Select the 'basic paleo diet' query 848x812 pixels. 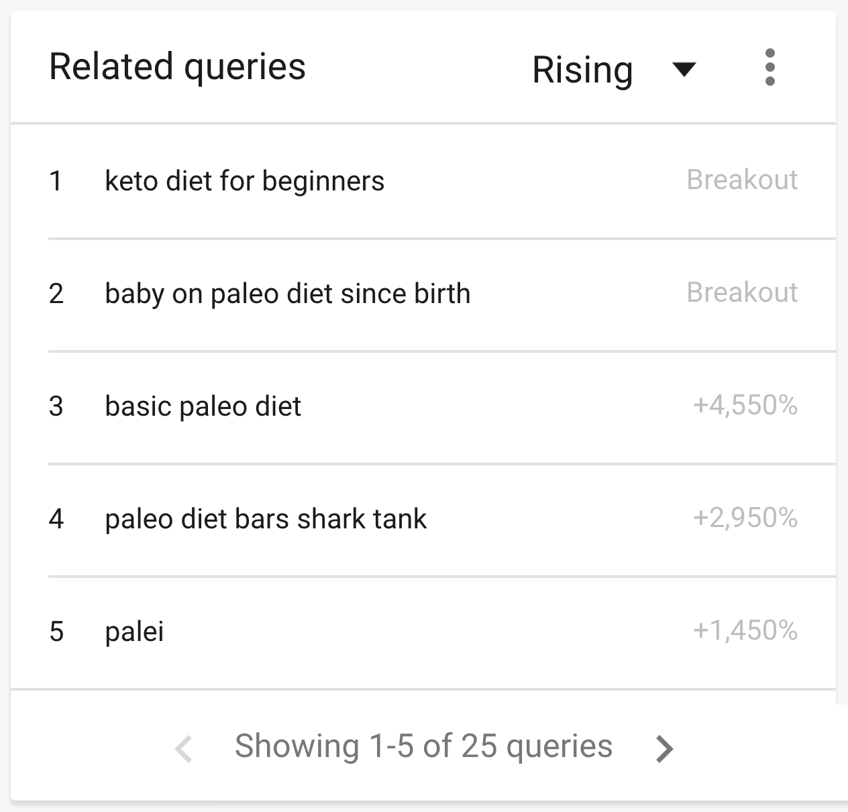tap(203, 406)
